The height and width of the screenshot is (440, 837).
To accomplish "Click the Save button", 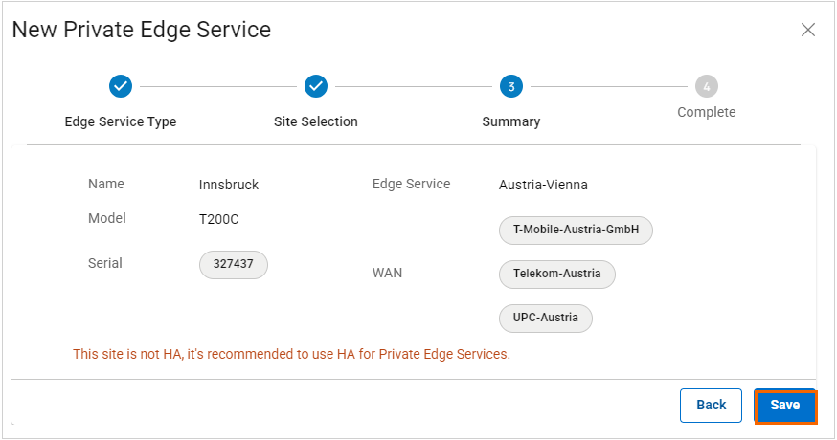I will 784,405.
